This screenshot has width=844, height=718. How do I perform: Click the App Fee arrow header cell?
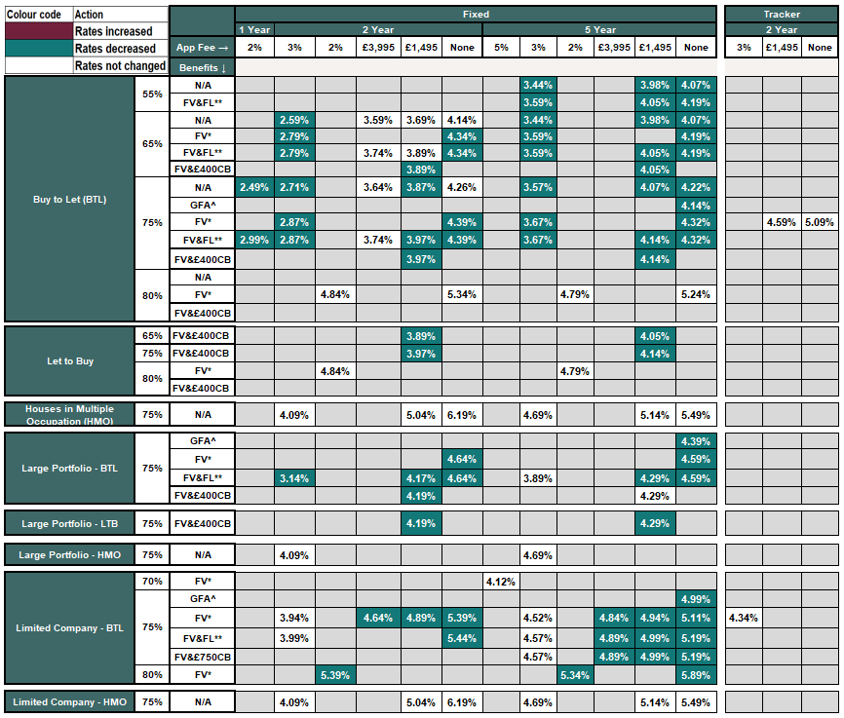point(201,48)
